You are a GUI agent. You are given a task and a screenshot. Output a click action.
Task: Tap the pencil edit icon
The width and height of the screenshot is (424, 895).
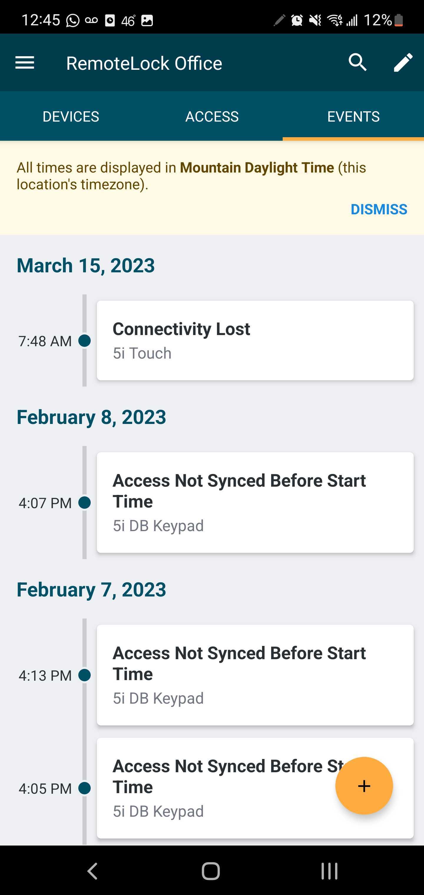click(x=403, y=62)
